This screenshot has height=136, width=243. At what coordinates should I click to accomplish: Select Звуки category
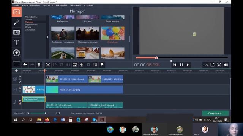pos(28,19)
